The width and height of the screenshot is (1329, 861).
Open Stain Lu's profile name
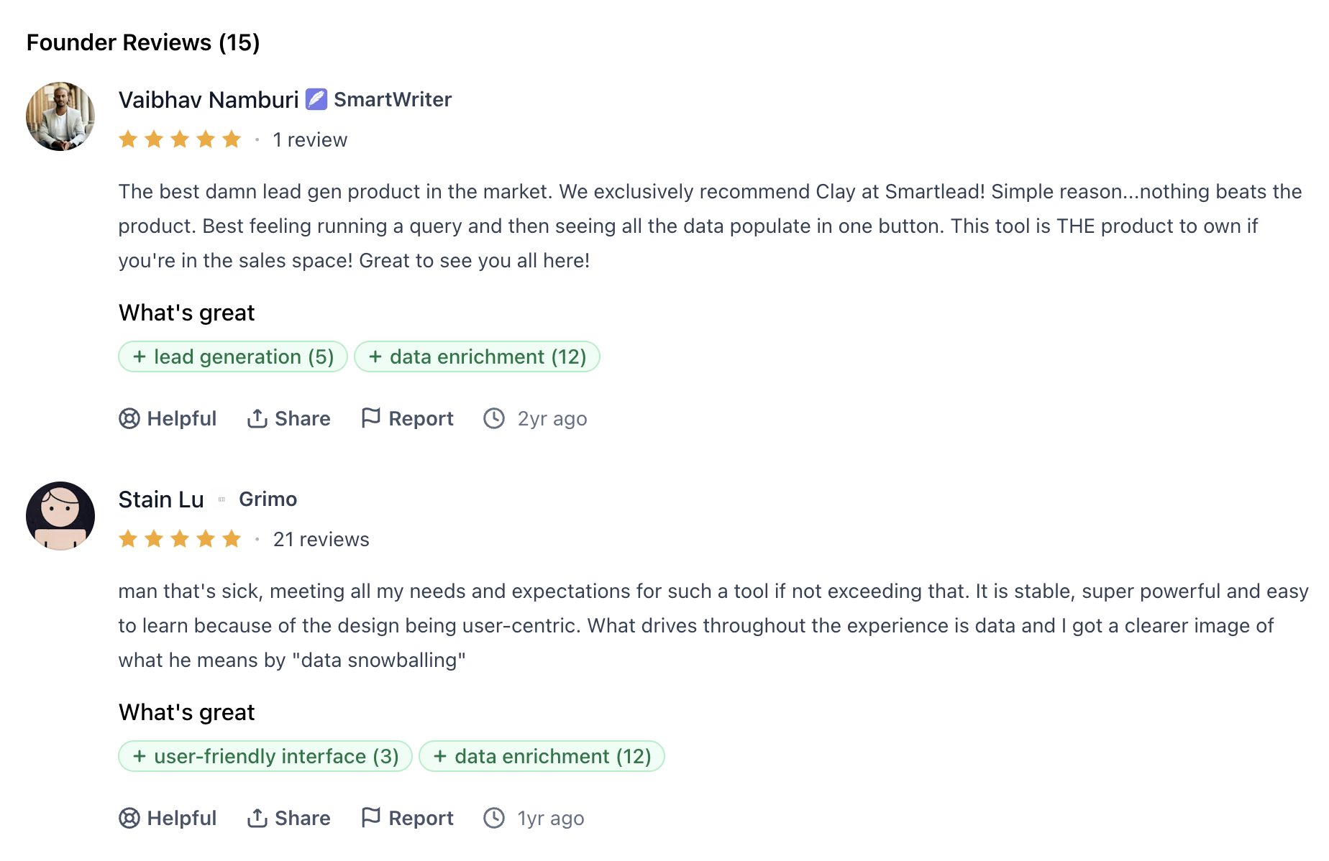pos(161,499)
